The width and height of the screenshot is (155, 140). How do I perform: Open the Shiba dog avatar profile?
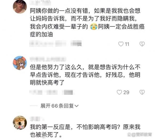(x=20, y=123)
